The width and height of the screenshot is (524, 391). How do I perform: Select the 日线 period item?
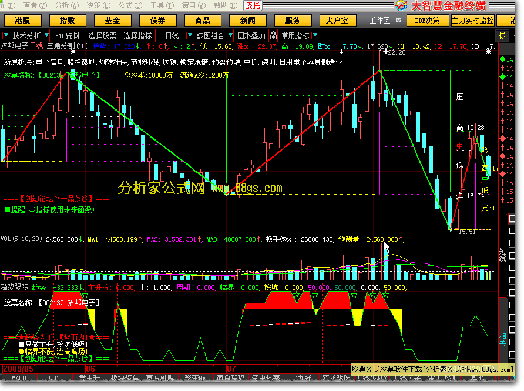173,36
